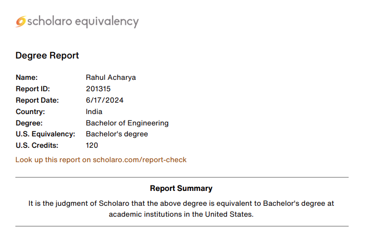This screenshot has width=365, height=240.
Task: Click the Scholaro orange swirl logo icon
Action: (21, 21)
